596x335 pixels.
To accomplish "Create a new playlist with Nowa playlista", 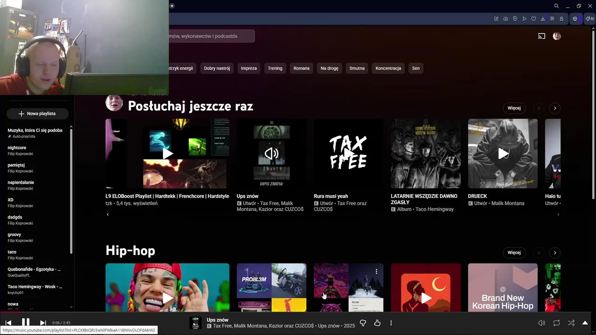I will click(x=37, y=114).
